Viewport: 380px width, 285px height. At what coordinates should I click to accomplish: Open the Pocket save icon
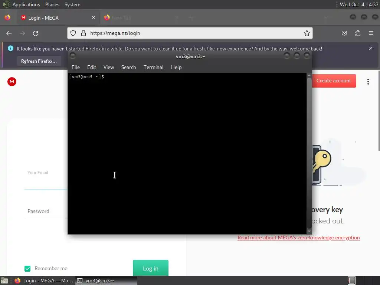pos(344,33)
